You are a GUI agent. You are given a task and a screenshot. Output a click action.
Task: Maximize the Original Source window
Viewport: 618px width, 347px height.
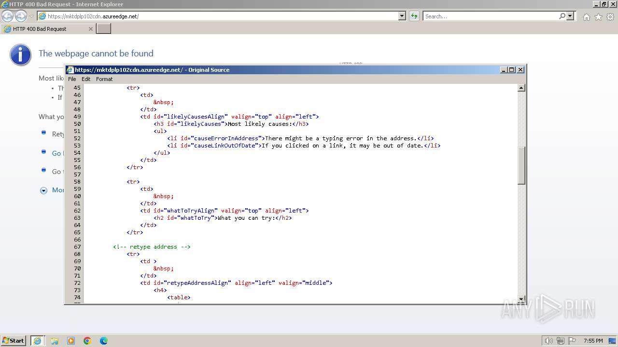pyautogui.click(x=512, y=70)
